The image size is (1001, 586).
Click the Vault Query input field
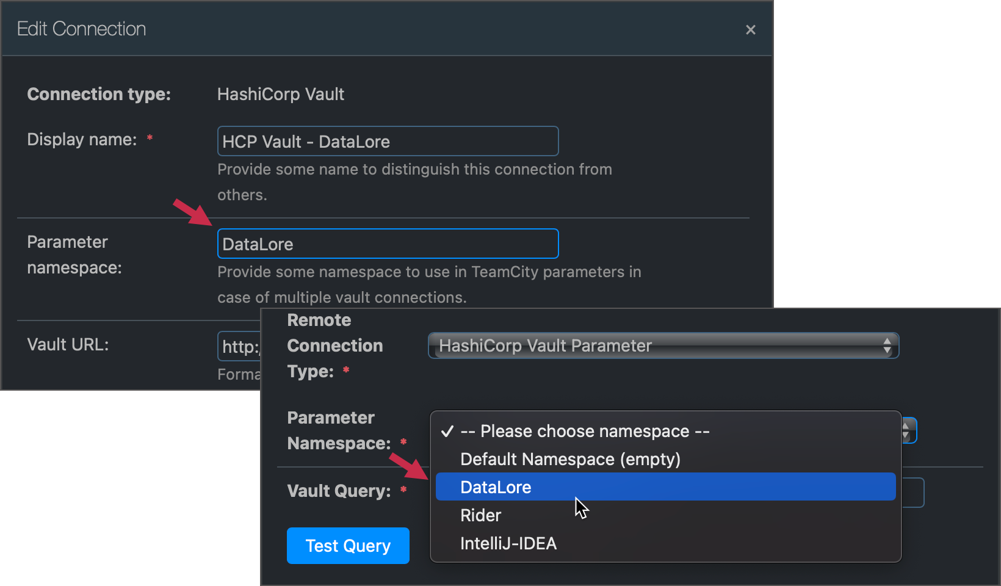coord(912,493)
